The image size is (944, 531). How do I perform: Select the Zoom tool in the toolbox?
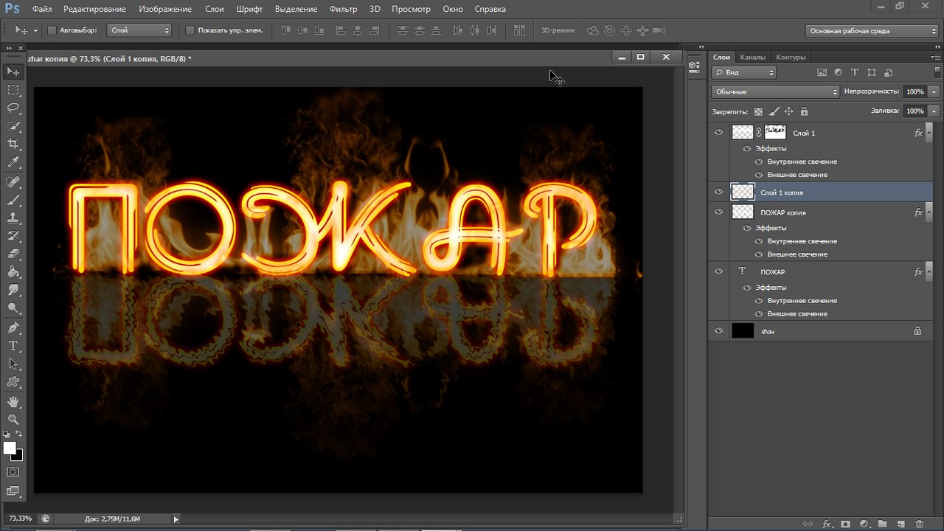pyautogui.click(x=13, y=420)
